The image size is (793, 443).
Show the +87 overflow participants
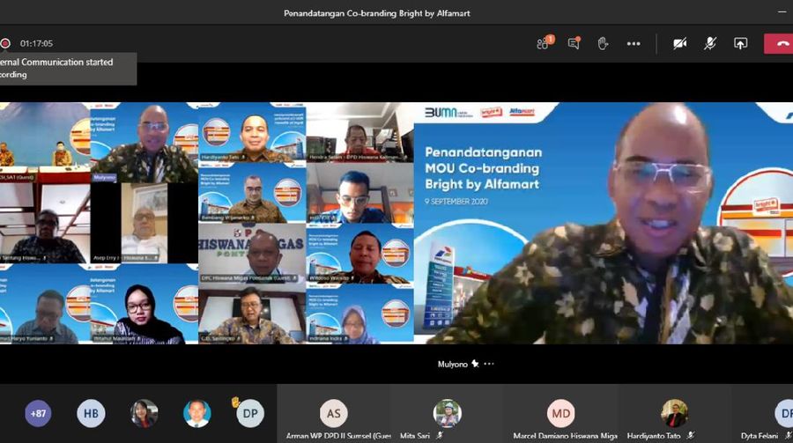click(x=38, y=413)
